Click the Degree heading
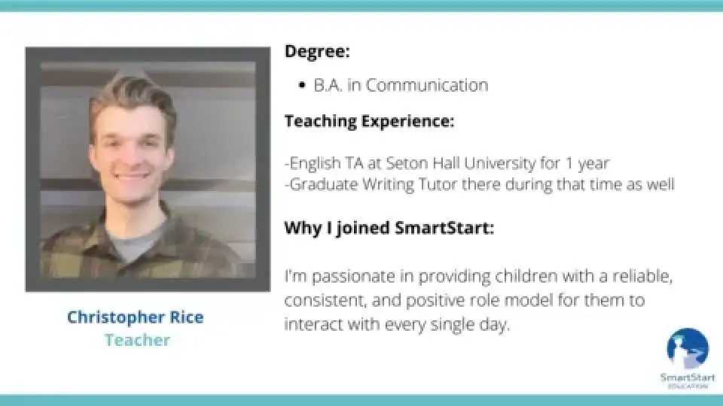 317,51
